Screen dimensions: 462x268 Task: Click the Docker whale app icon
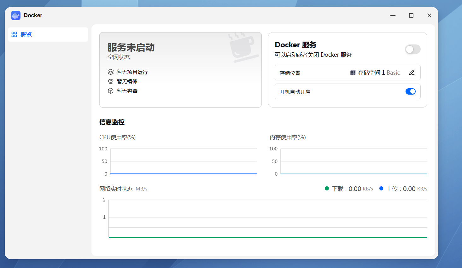[16, 15]
